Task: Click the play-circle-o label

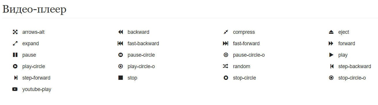Action: click(x=141, y=66)
